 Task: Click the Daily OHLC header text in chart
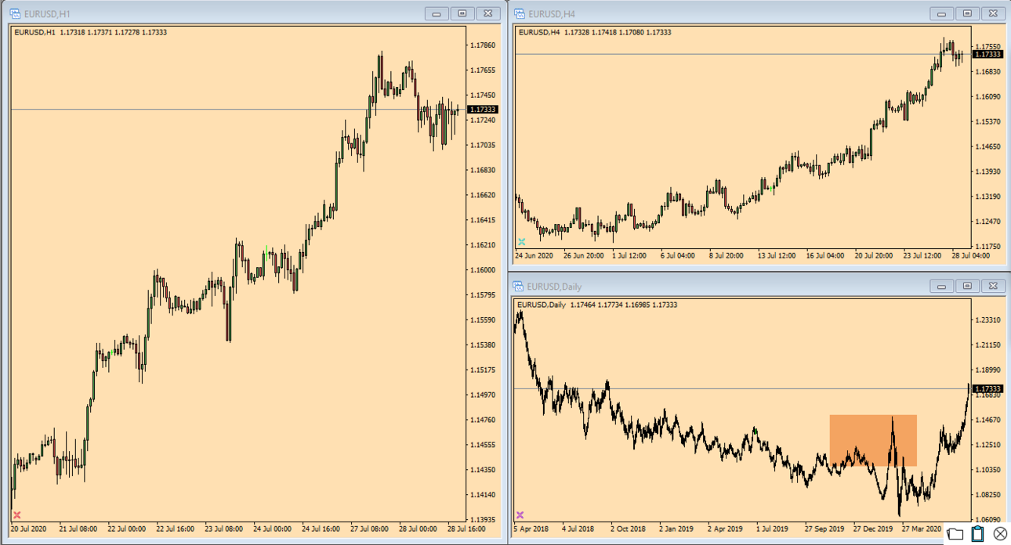pos(597,305)
